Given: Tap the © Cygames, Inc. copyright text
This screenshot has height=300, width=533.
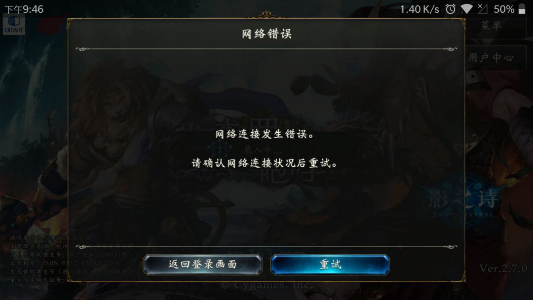Looking at the screenshot, I should click(x=267, y=285).
